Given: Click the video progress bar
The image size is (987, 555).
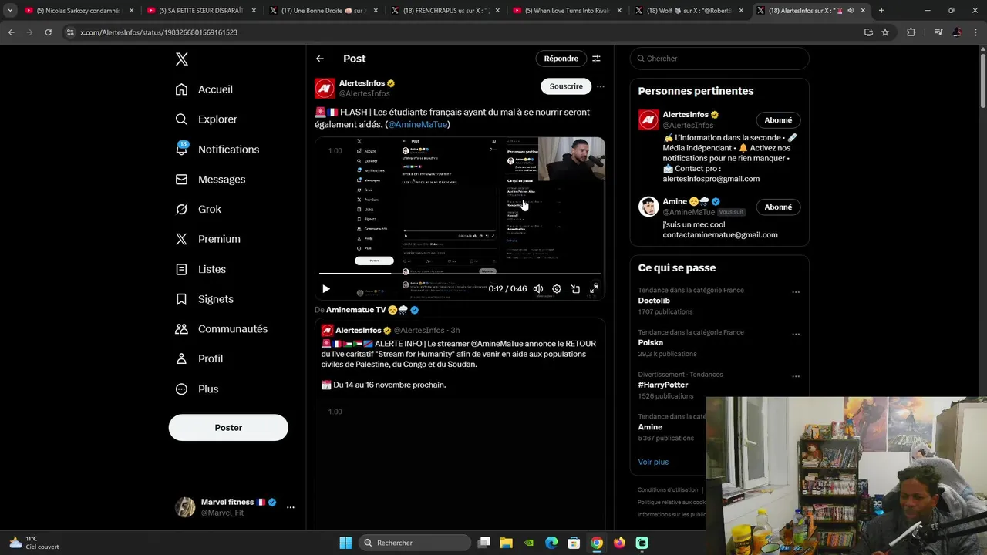Looking at the screenshot, I should click(460, 273).
